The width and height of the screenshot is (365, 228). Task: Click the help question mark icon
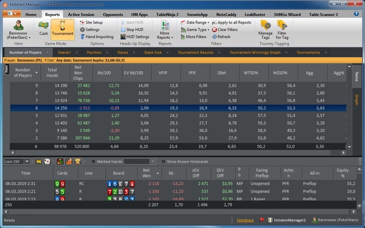(x=356, y=14)
